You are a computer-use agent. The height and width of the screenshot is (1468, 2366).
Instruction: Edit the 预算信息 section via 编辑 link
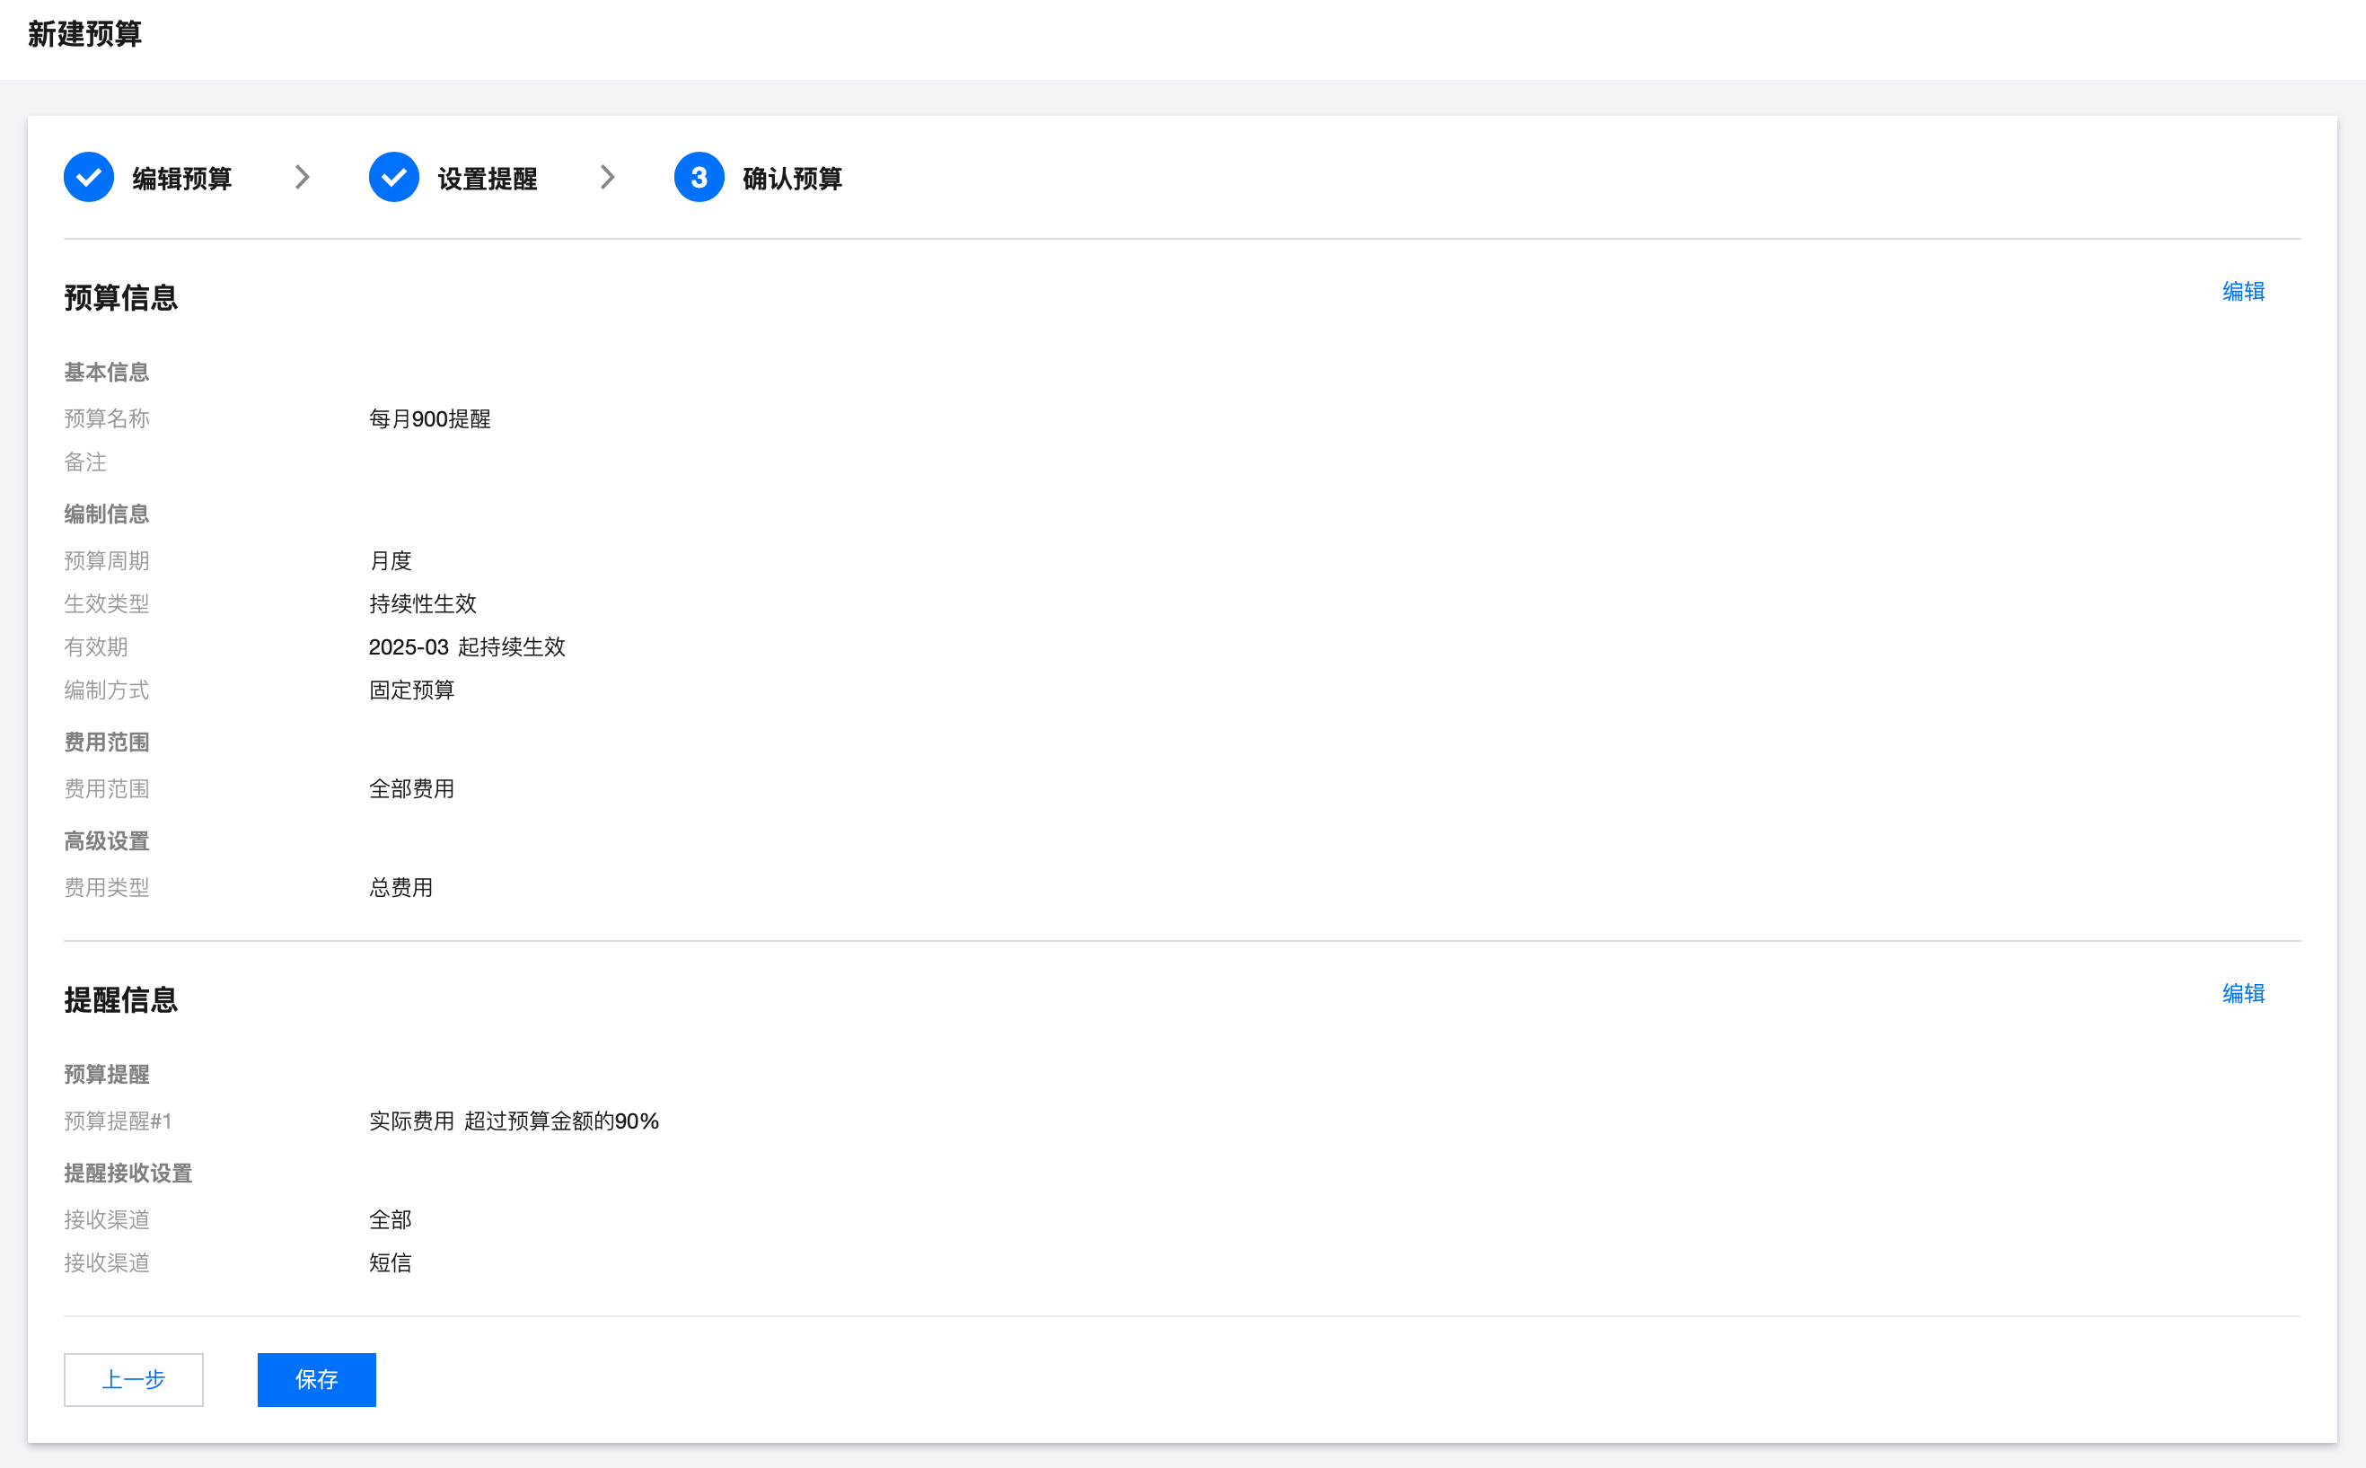pos(2242,291)
